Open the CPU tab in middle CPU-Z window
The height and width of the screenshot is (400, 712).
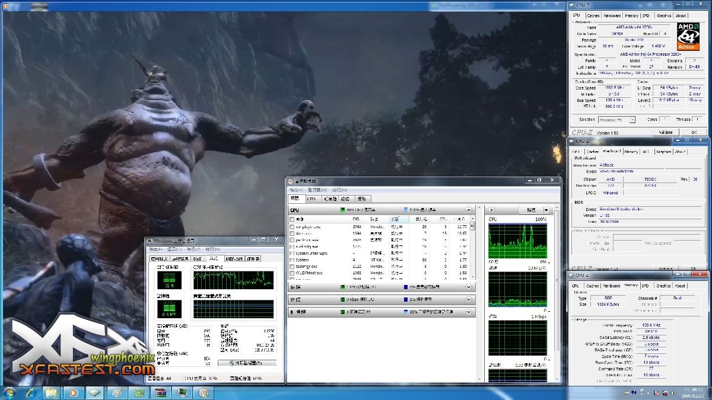tap(576, 152)
